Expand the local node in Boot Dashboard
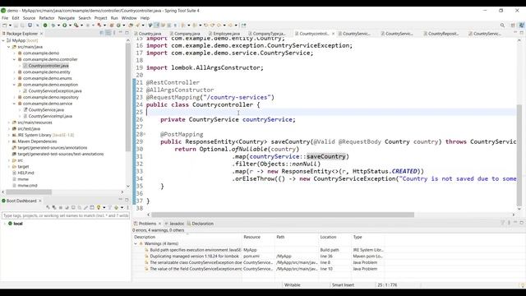The width and height of the screenshot is (526, 296). pos(5,224)
